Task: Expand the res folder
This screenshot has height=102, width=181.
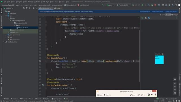Action: point(6,37)
